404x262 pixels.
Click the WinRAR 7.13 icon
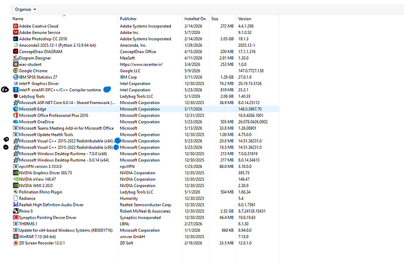tap(16, 236)
